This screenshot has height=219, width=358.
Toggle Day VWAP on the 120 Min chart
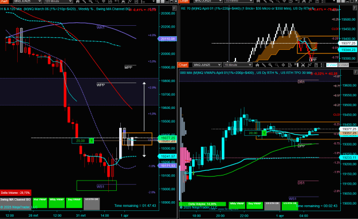pyautogui.click(x=74, y=203)
